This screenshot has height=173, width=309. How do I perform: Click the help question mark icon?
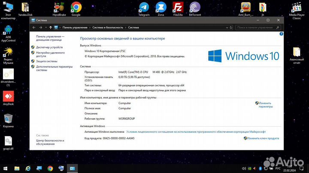(281, 34)
